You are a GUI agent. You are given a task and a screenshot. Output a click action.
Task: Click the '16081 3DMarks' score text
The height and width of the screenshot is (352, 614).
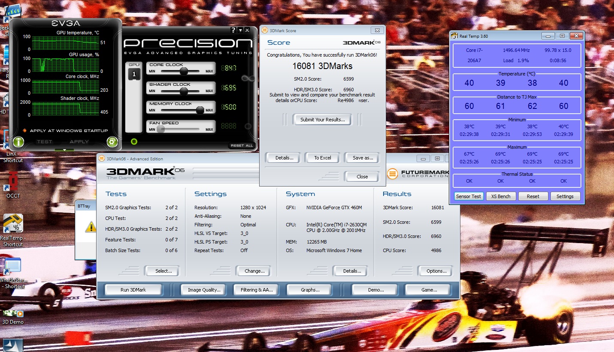(x=322, y=66)
